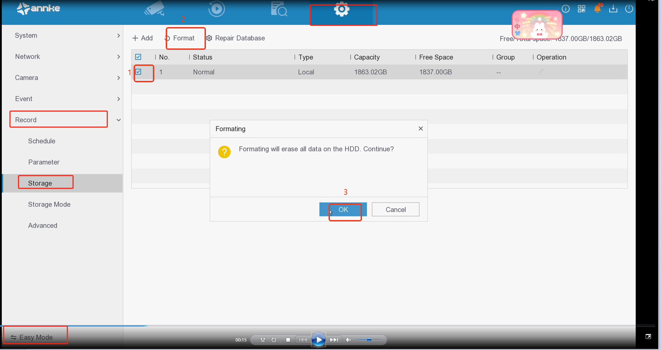This screenshot has height=350, width=661.
Task: Click the system information icon
Action: click(566, 9)
